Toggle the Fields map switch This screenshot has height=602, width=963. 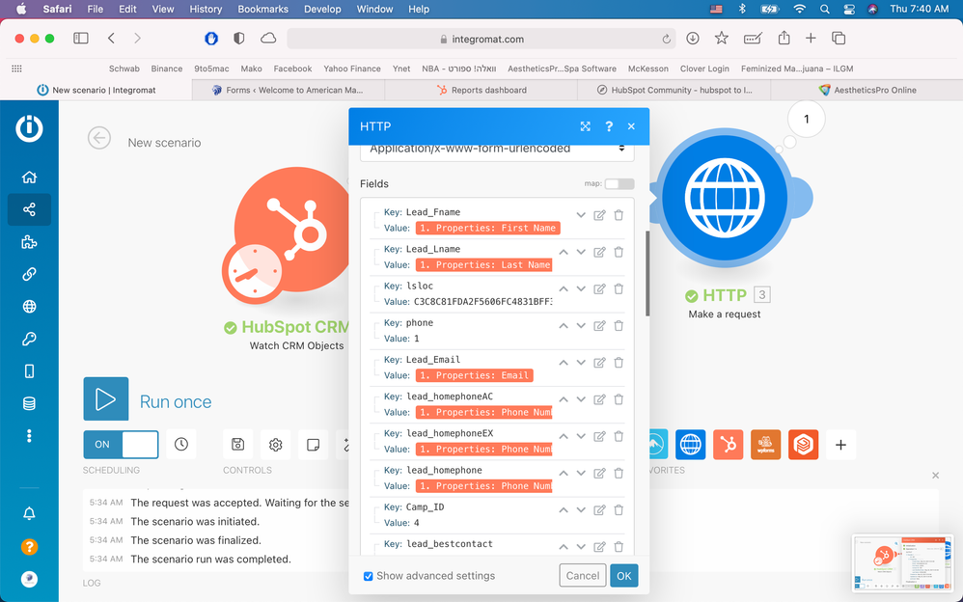(x=619, y=183)
